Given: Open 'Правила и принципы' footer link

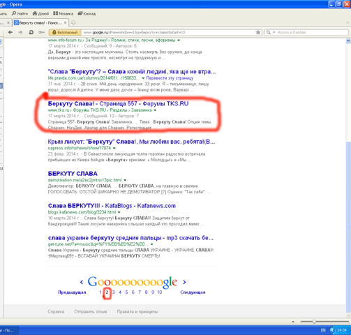Looking at the screenshot, I should click(x=137, y=312).
